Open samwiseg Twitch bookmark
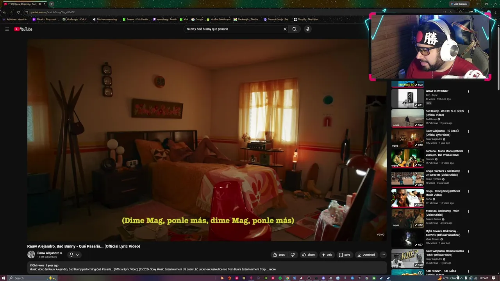The width and height of the screenshot is (500, 281). 165,19
